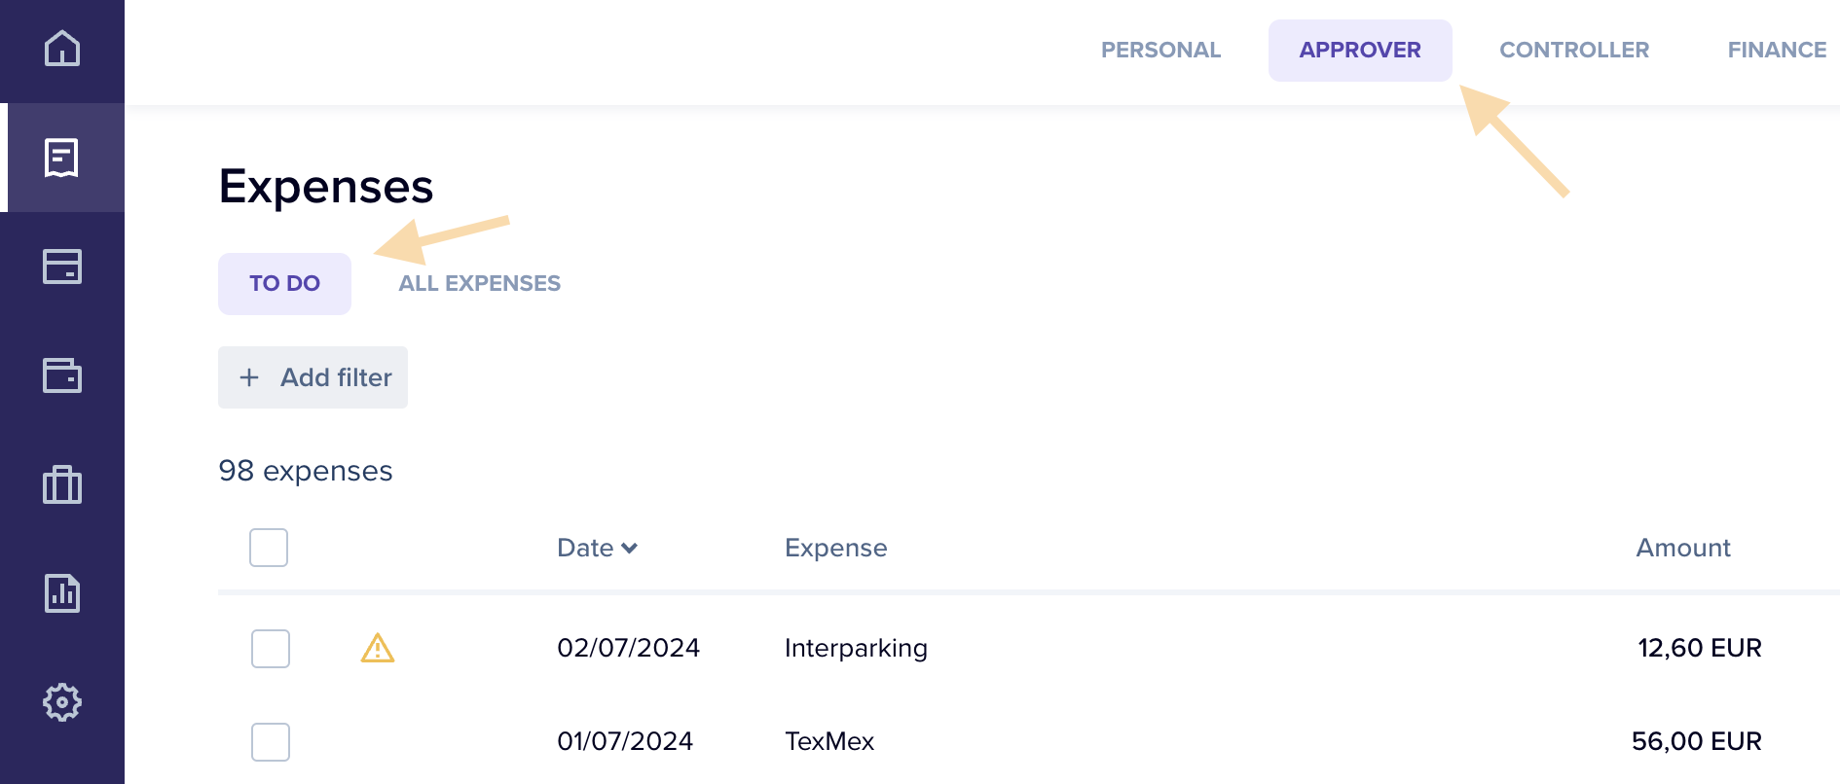This screenshot has height=784, width=1840.
Task: Check the Interparking expense checkbox
Action: tap(271, 649)
